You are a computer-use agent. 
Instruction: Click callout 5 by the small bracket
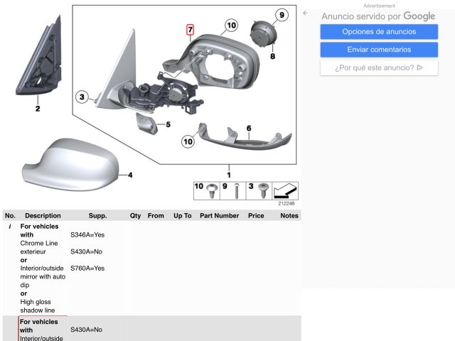[168, 125]
